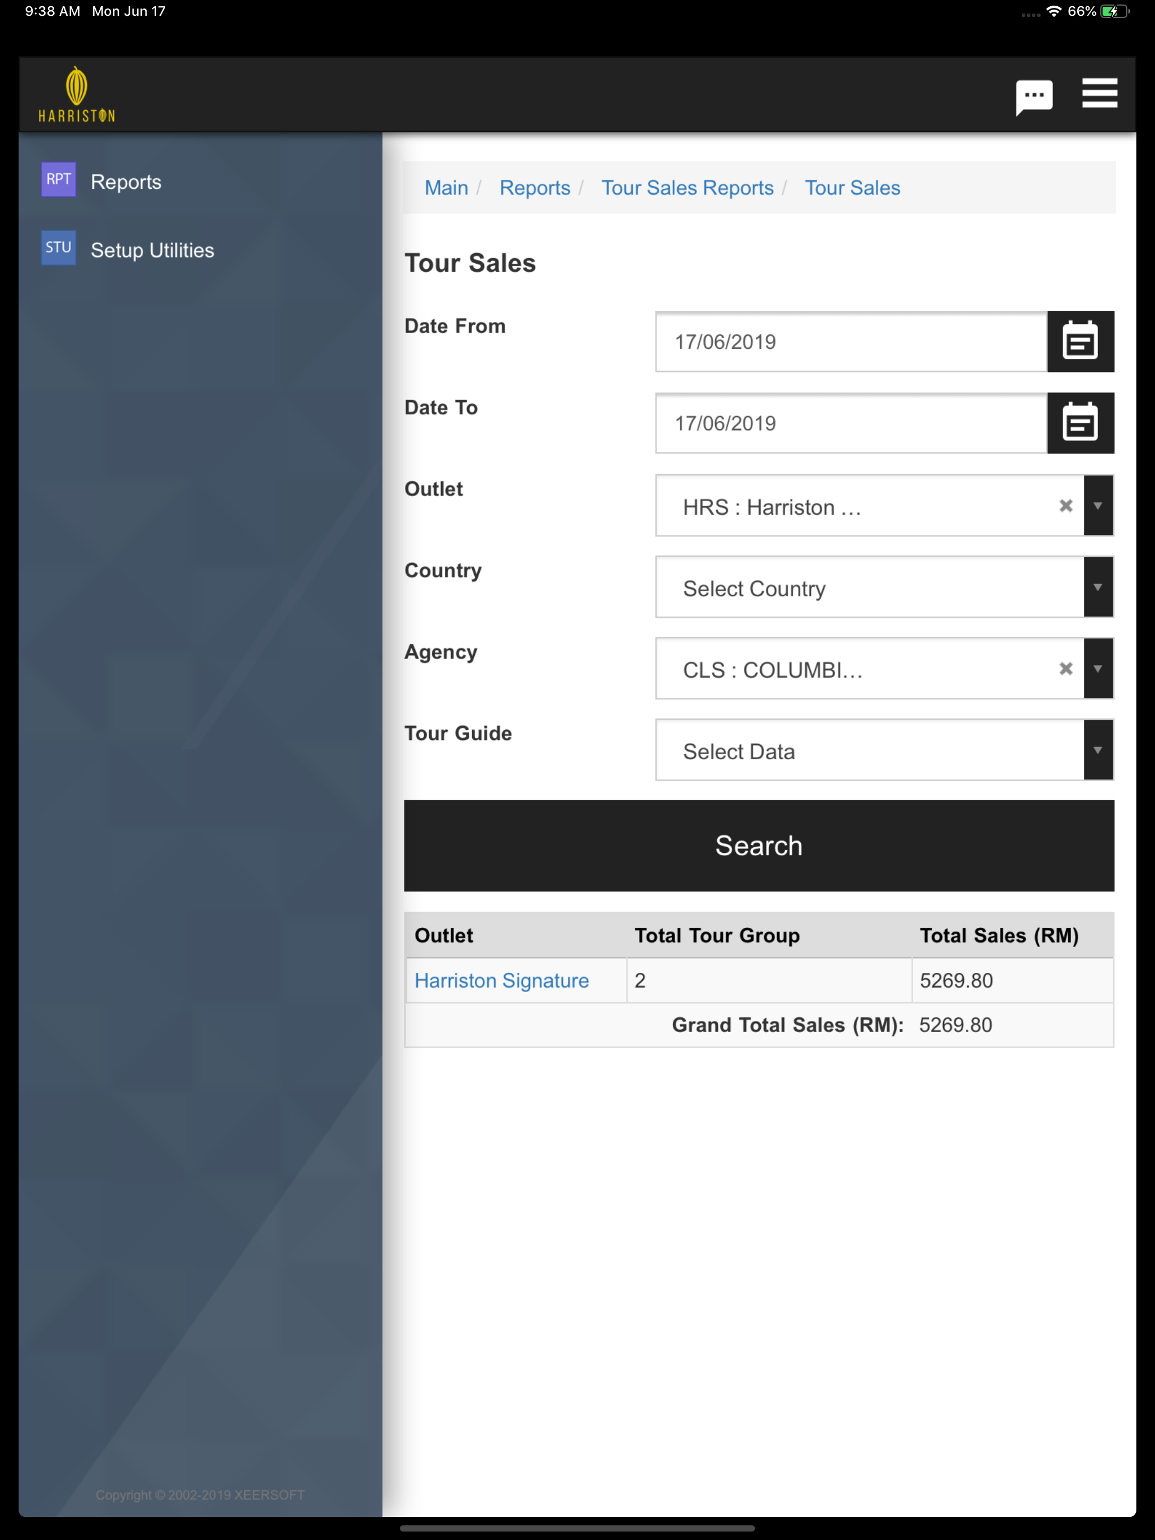Focus the Date To input field
The width and height of the screenshot is (1155, 1540).
pyautogui.click(x=851, y=423)
